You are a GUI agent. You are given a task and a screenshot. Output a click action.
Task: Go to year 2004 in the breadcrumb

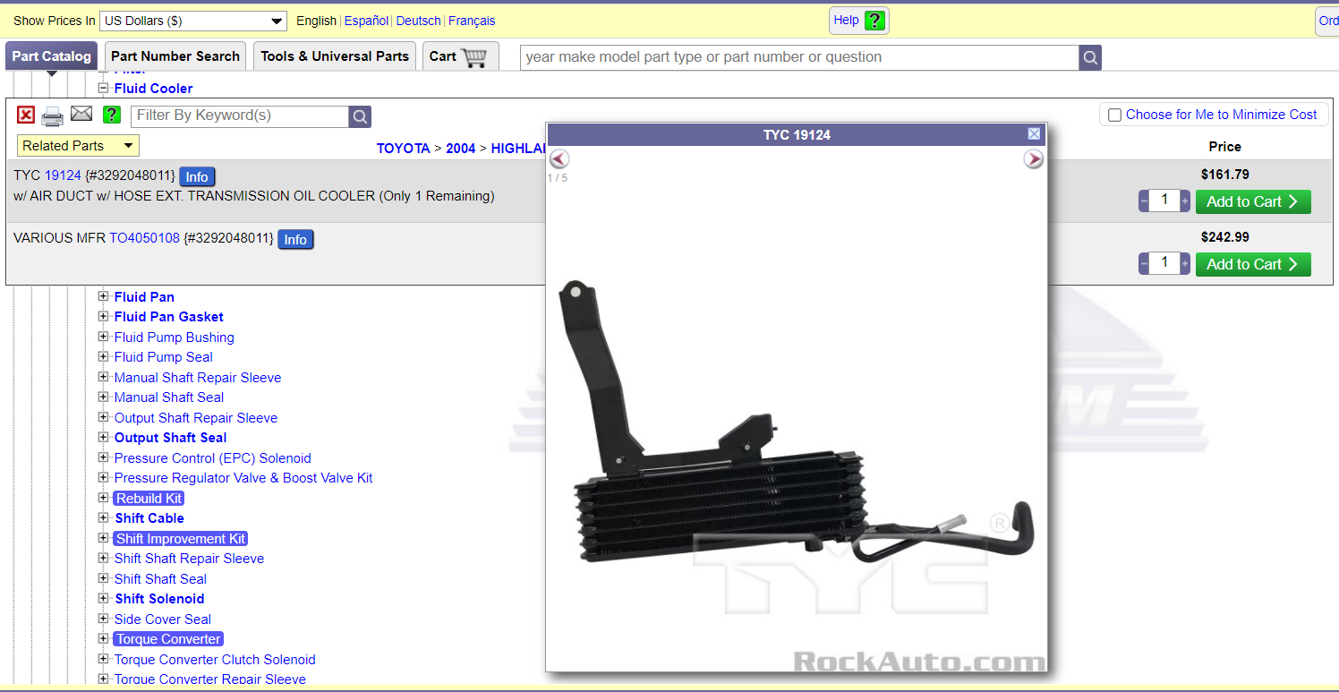461,149
